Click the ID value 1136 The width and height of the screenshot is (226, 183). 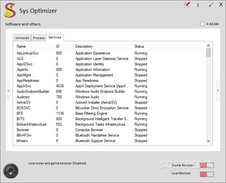60,113
